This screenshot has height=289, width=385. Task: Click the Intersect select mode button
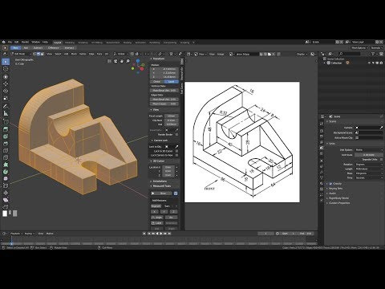click(69, 48)
